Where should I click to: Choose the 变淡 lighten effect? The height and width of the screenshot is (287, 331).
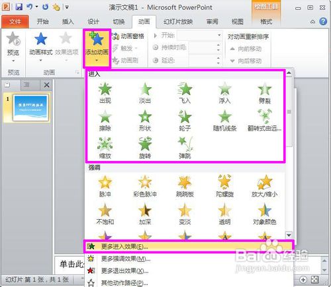tap(185, 214)
